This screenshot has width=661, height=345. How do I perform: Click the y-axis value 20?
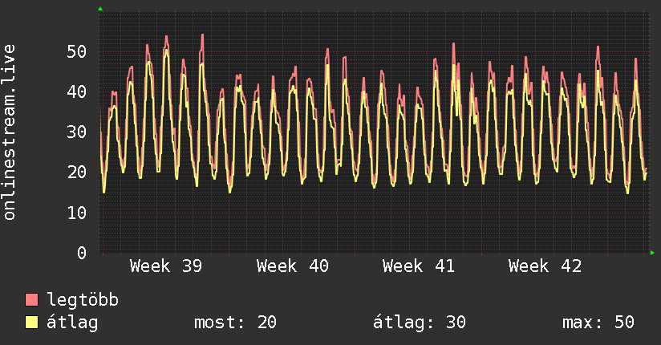pyautogui.click(x=77, y=172)
